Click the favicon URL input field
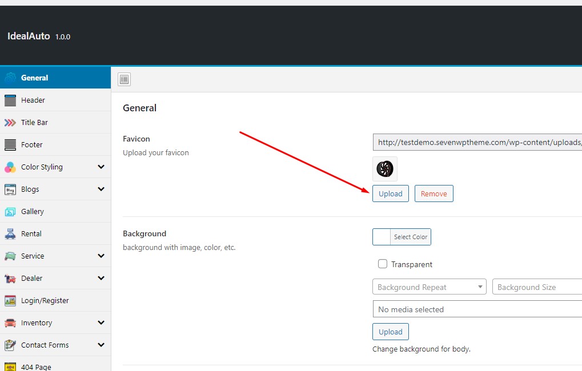The width and height of the screenshot is (582, 371). pos(477,143)
